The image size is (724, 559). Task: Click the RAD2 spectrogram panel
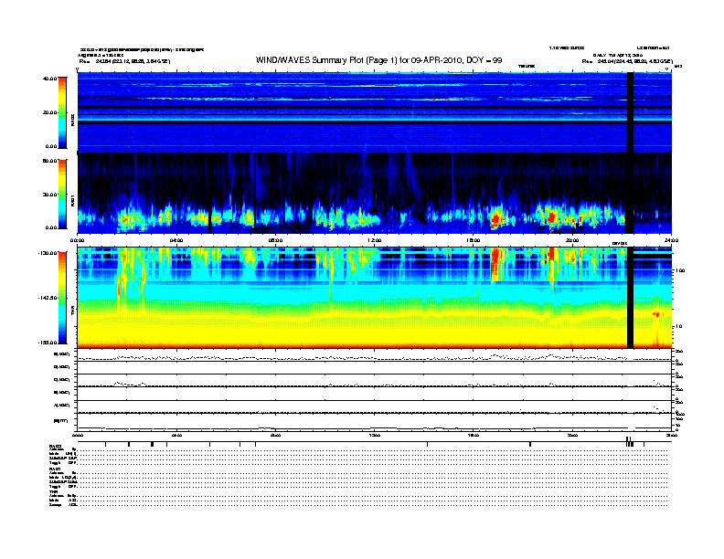[x=374, y=112]
